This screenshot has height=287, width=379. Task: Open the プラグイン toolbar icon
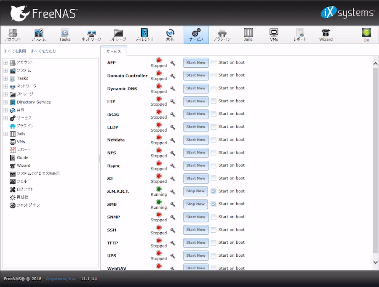[x=222, y=35]
